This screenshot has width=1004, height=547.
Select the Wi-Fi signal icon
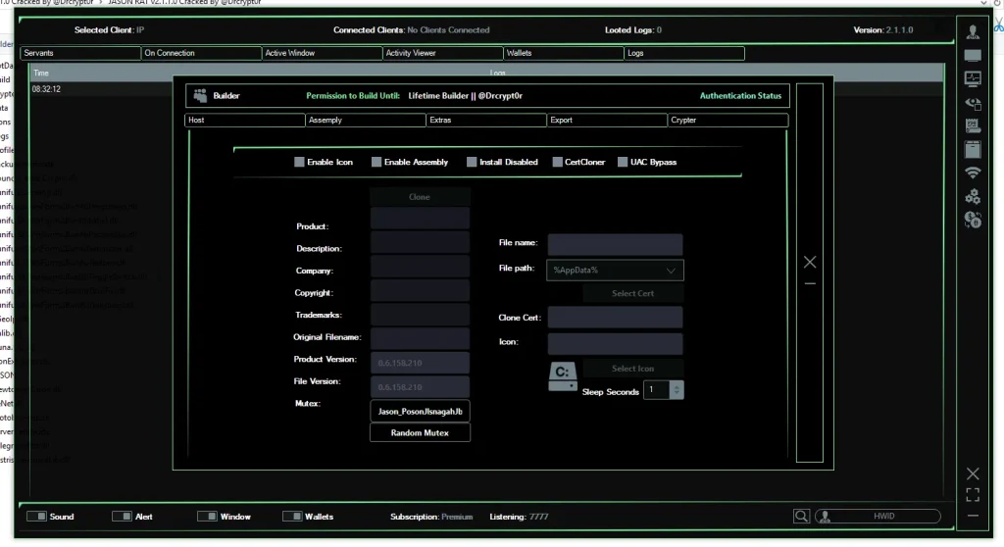(973, 173)
